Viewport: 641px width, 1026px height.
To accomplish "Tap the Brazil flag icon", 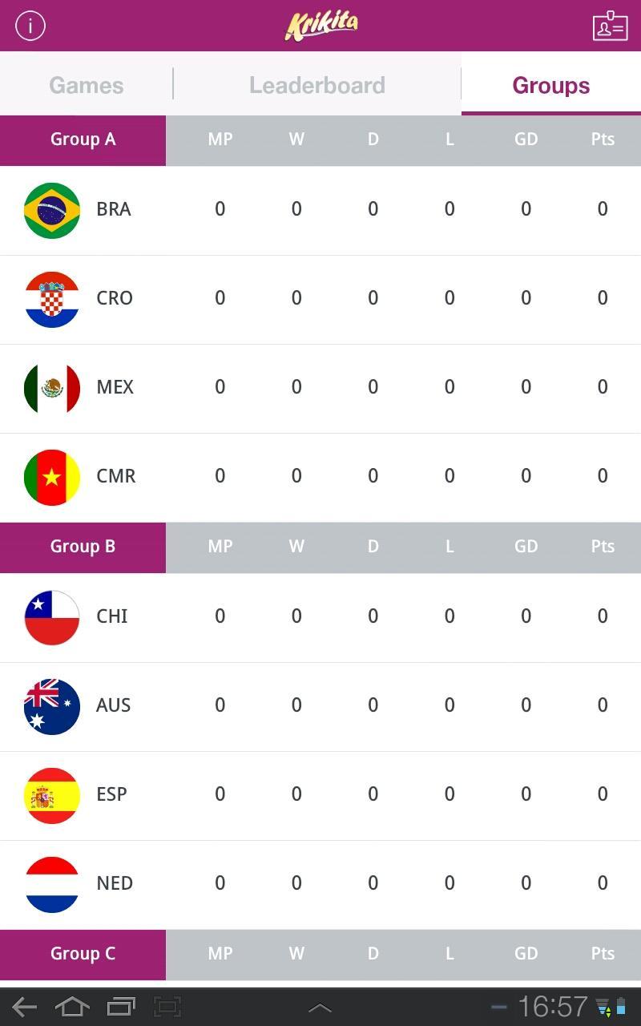I will 52,210.
